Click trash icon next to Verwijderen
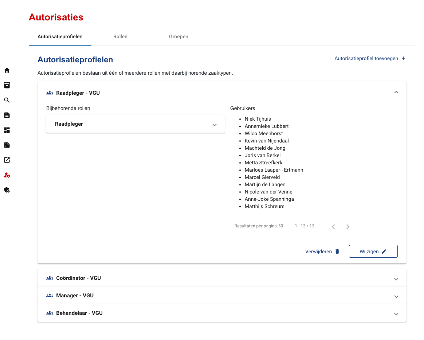The image size is (424, 340). [337, 251]
